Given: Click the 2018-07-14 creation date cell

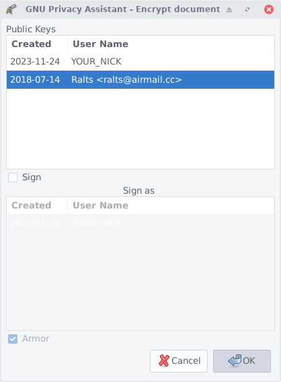Looking at the screenshot, I should [35, 79].
